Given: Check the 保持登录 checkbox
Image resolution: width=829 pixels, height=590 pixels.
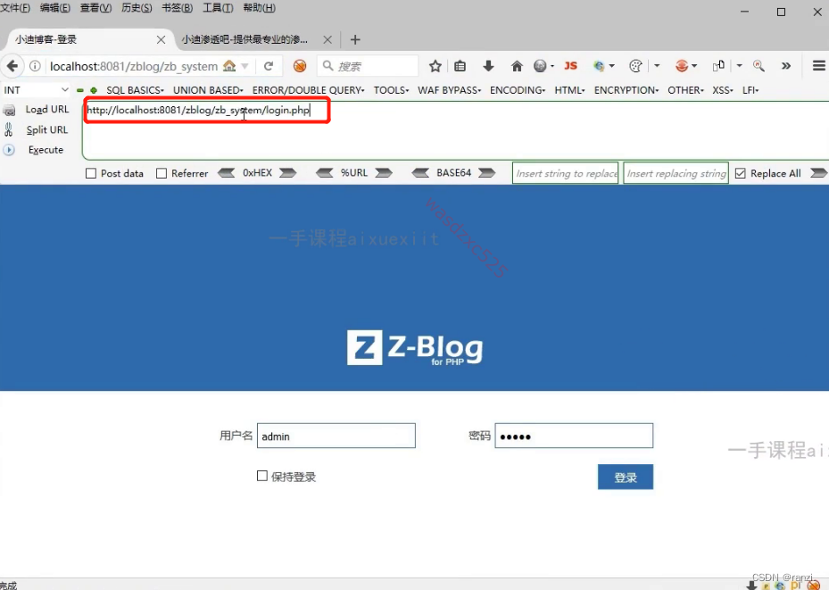Looking at the screenshot, I should coord(262,476).
